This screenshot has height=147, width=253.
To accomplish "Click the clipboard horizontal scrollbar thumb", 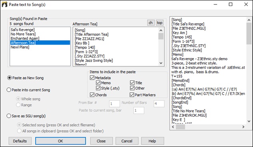I will pyautogui.click(x=180, y=127).
